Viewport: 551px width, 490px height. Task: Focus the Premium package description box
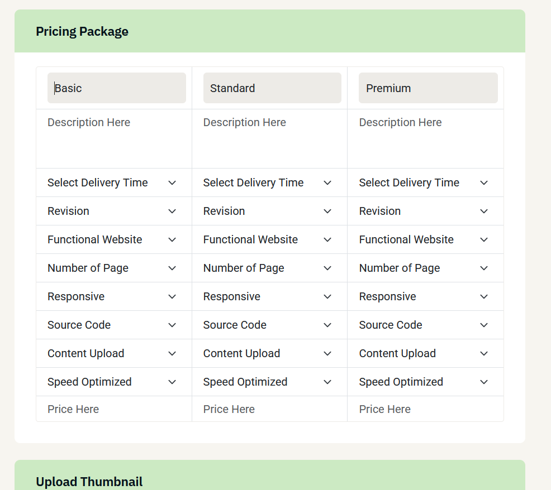(425, 138)
